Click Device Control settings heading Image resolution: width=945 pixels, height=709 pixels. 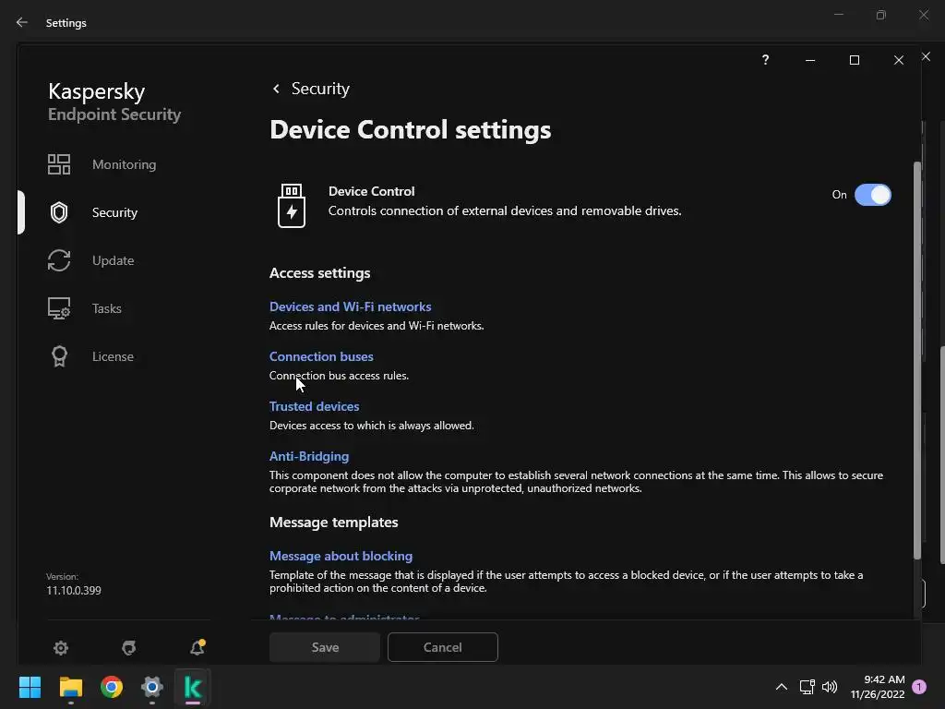point(411,129)
